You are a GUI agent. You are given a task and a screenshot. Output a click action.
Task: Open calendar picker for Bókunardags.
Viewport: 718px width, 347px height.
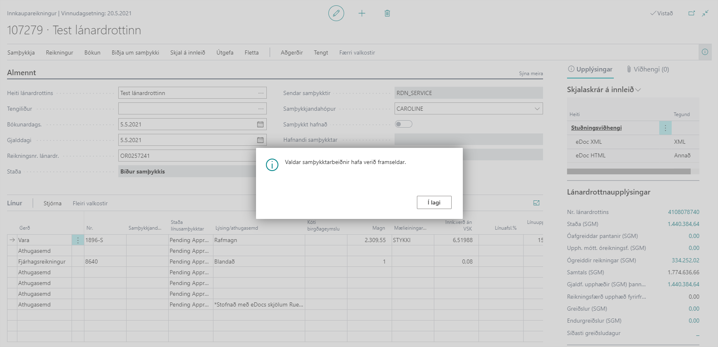pyautogui.click(x=260, y=124)
